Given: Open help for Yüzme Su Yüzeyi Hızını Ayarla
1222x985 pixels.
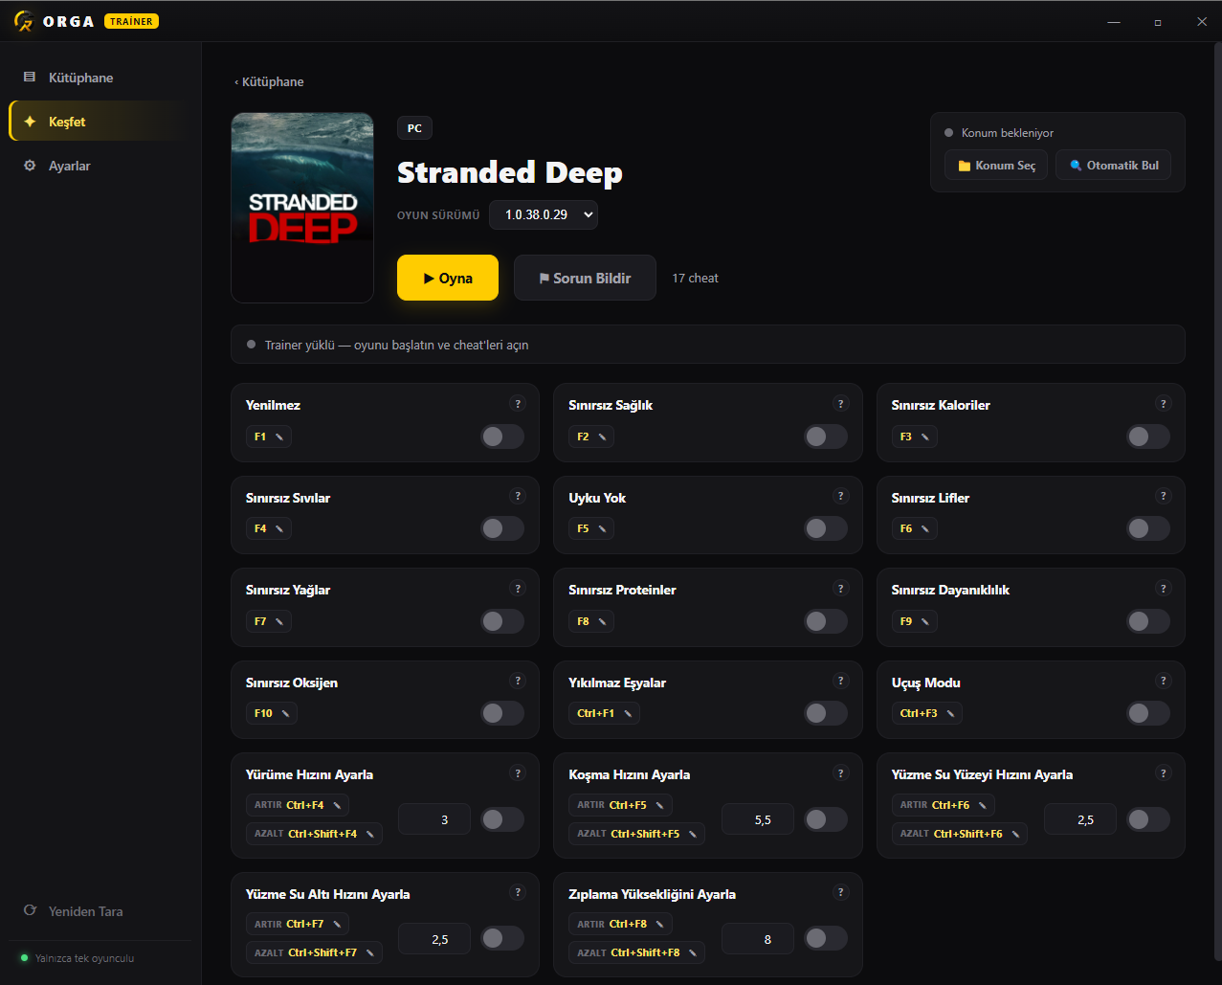Looking at the screenshot, I should [1164, 773].
